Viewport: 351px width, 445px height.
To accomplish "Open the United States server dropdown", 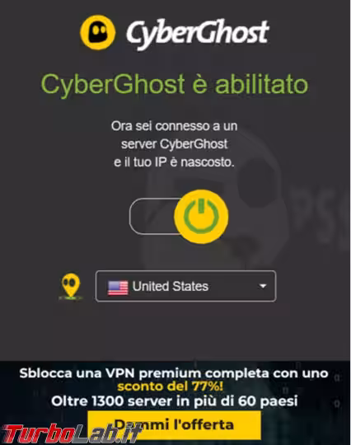I will point(185,286).
